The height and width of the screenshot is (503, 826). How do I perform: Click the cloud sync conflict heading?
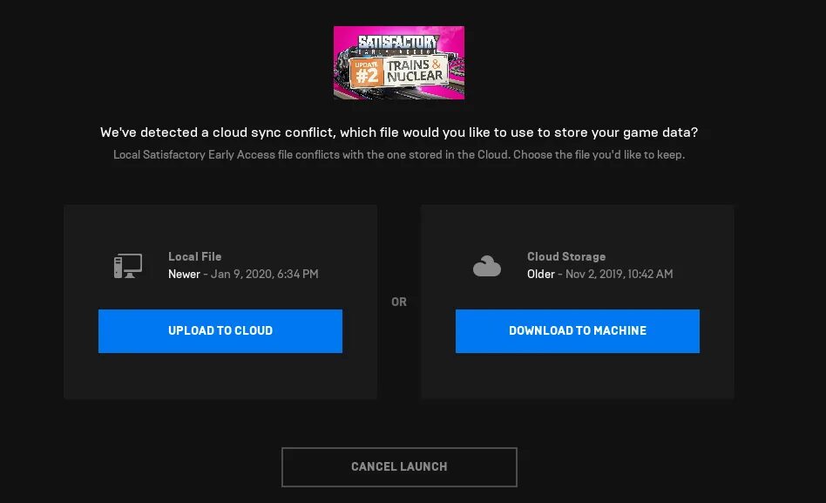click(x=399, y=133)
